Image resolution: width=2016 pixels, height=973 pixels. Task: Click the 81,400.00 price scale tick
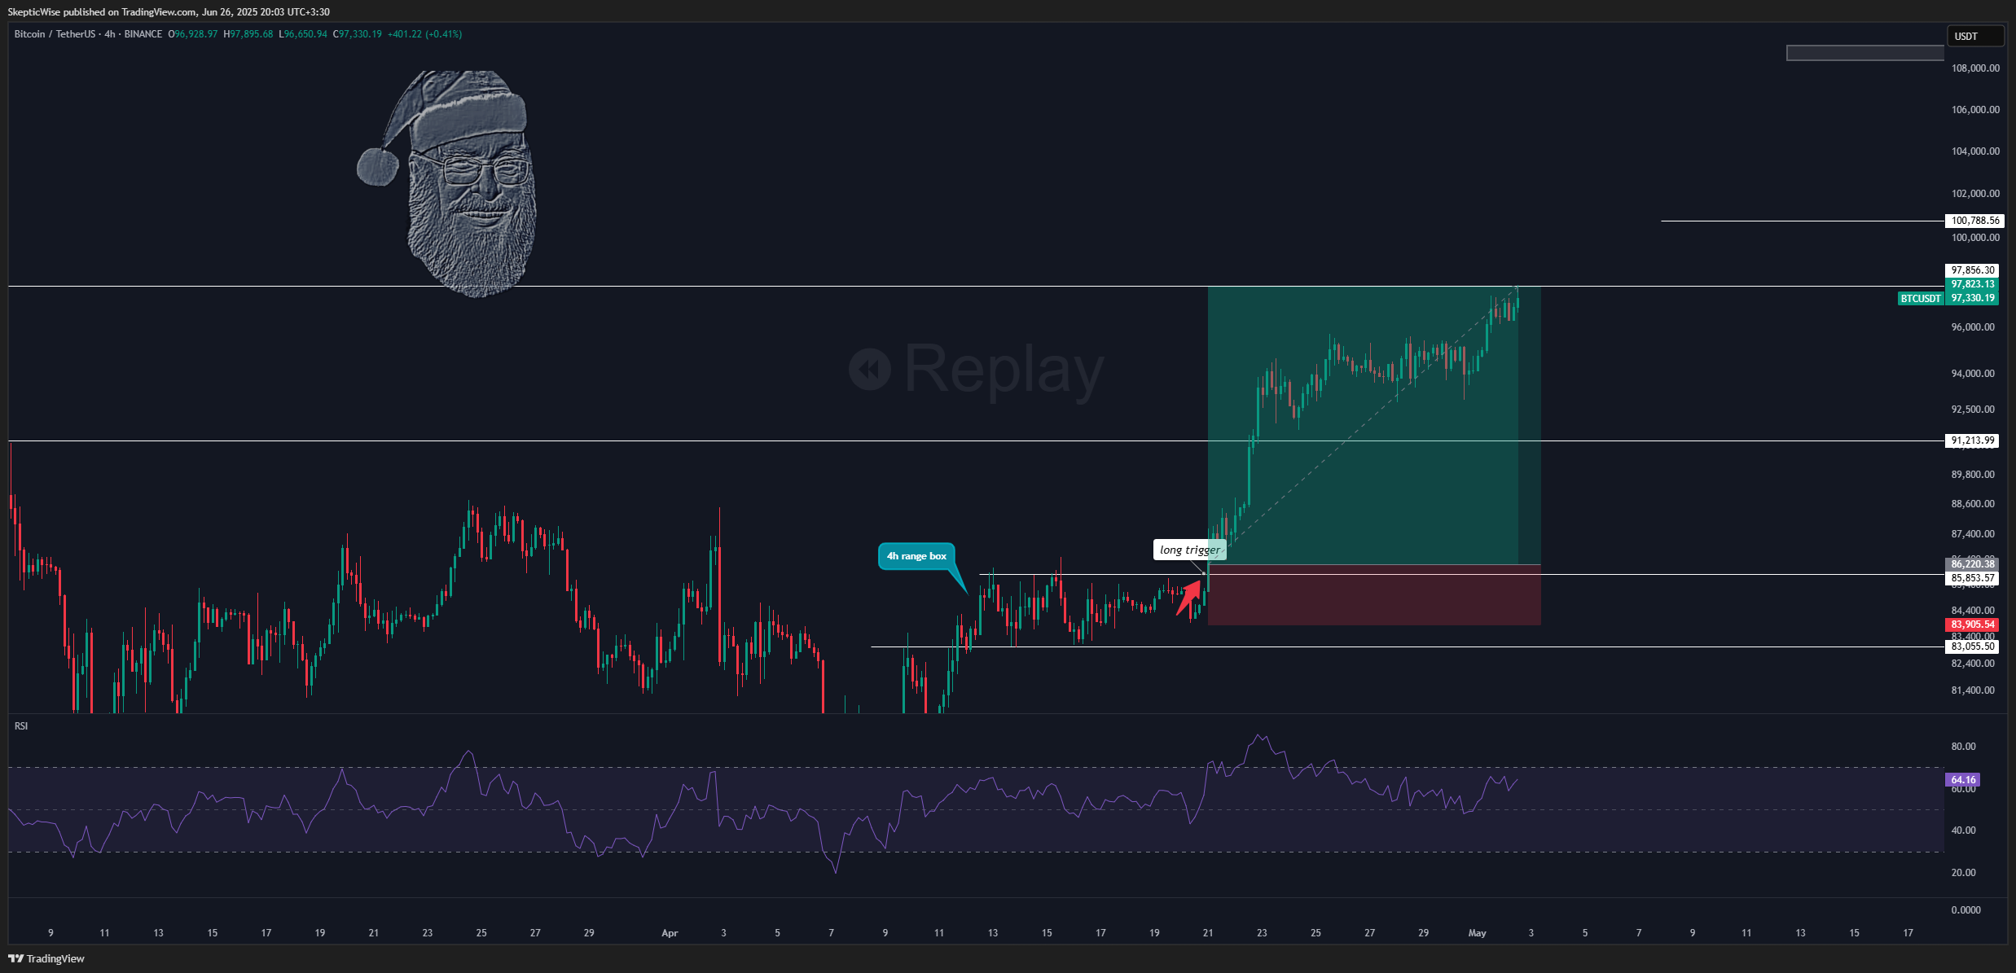click(x=1973, y=690)
